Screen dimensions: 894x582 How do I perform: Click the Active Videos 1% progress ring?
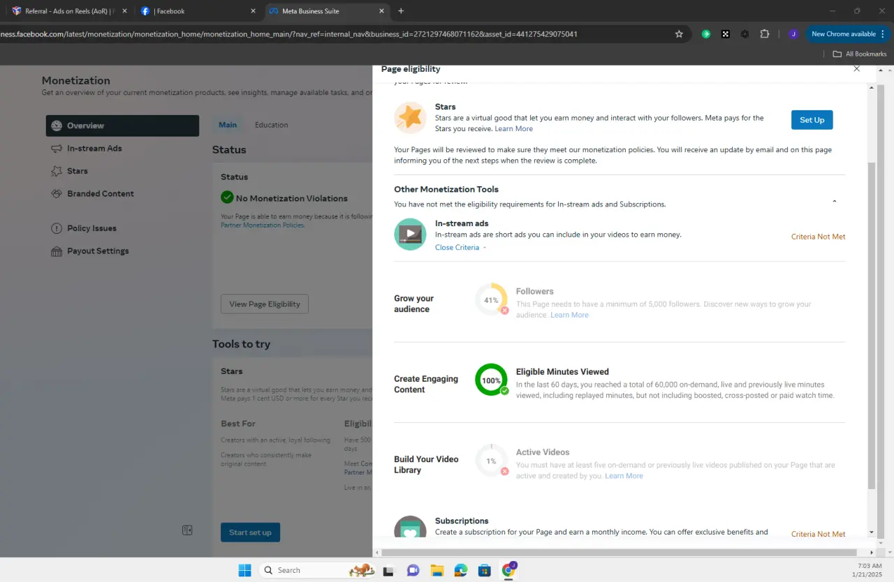[x=491, y=461]
